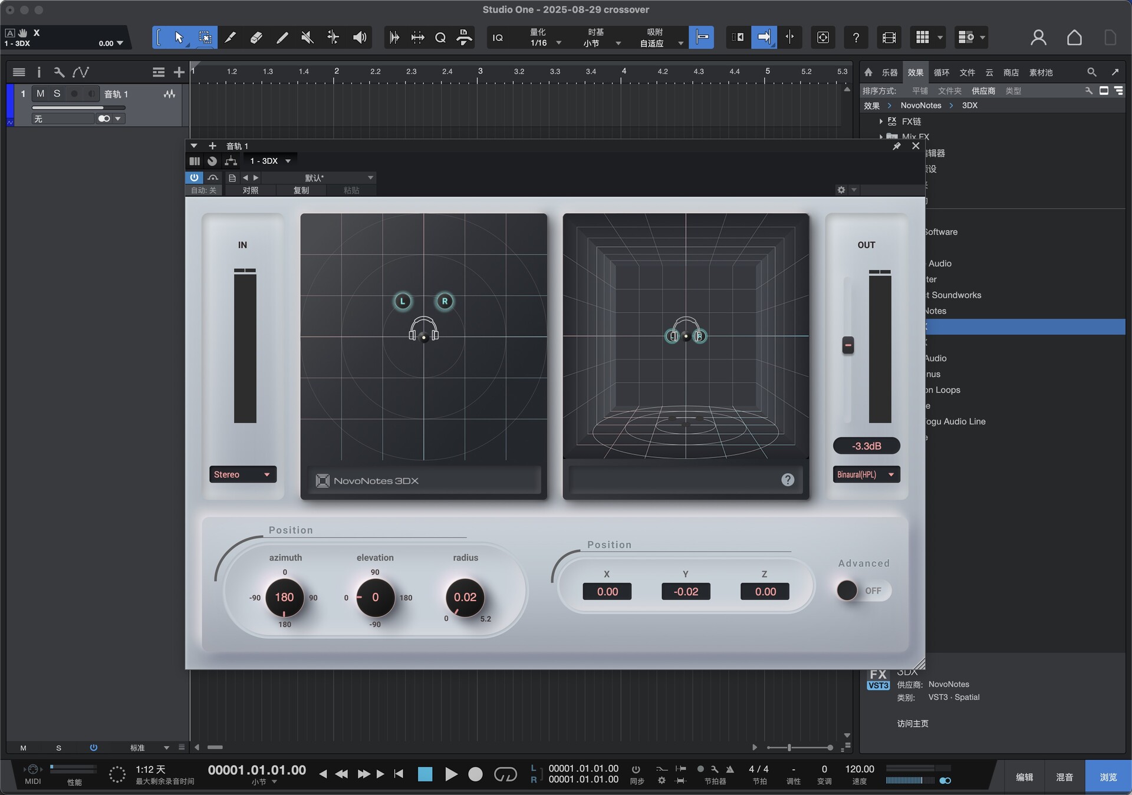This screenshot has width=1132, height=795.
Task: Mute track 音轨 1
Action: 40,94
